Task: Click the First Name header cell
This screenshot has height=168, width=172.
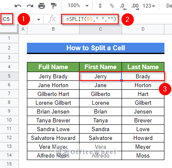Action: point(101,67)
